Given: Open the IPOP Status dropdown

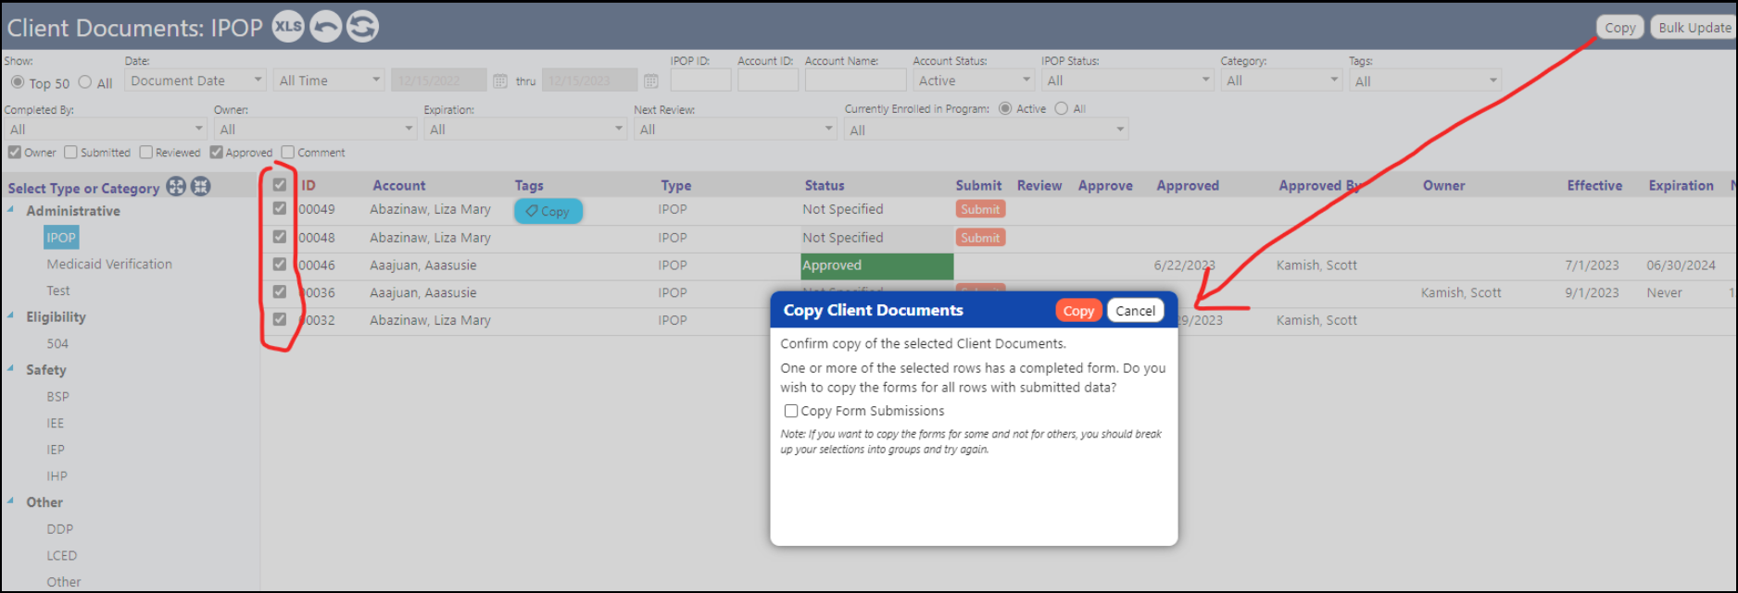Looking at the screenshot, I should pyautogui.click(x=1127, y=80).
